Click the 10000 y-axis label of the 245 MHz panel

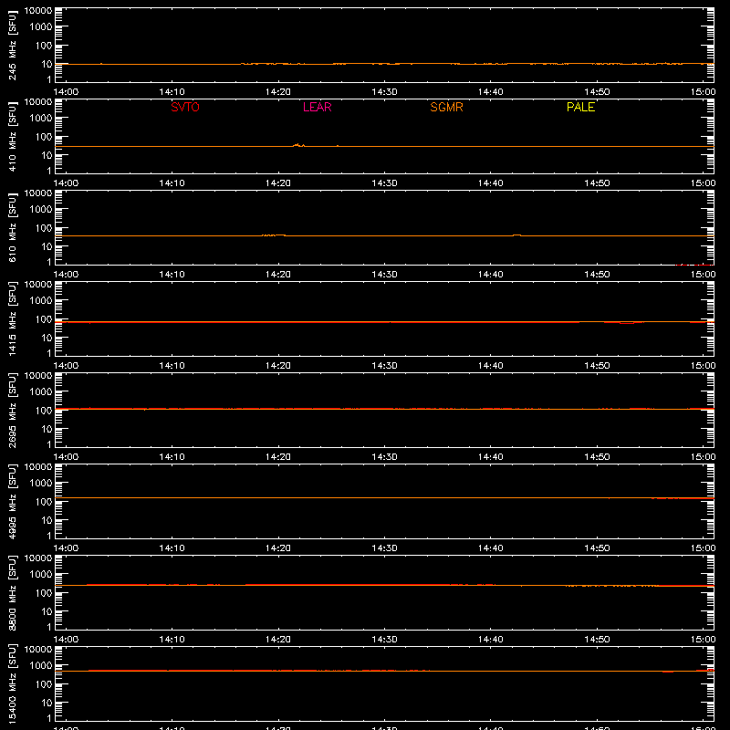click(x=38, y=11)
